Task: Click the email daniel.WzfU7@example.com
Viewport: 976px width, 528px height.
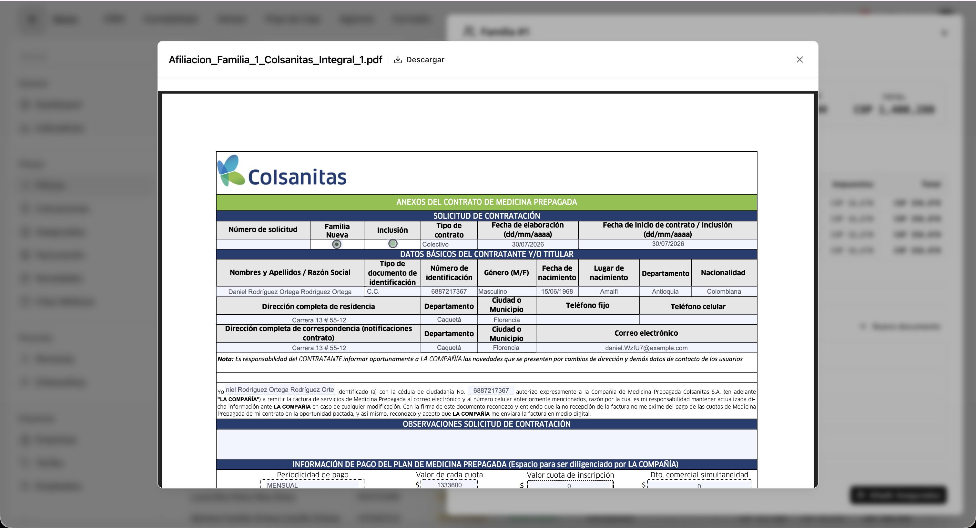Action: (x=646, y=348)
